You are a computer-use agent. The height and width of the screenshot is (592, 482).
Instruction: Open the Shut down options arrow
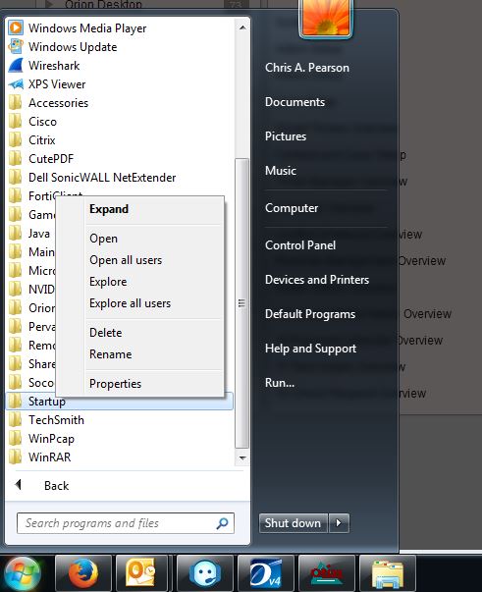pos(339,523)
